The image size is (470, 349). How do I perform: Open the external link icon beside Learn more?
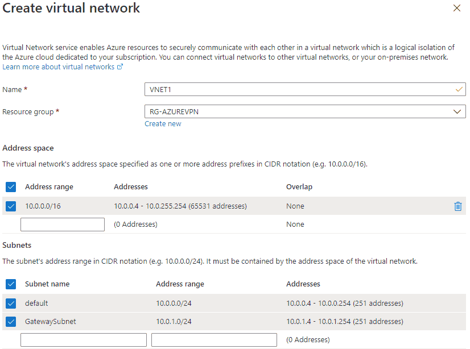(x=120, y=67)
